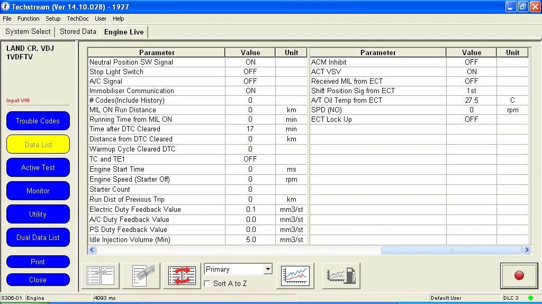Select the MIL ON Run Distance row
Image resolution: width=542 pixels, height=304 pixels.
198,110
